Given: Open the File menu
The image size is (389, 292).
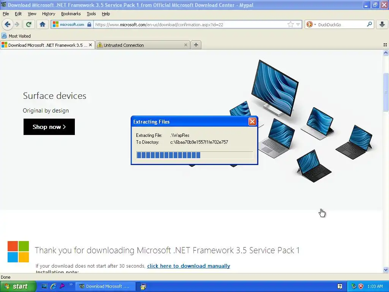Looking at the screenshot, I should [6, 14].
